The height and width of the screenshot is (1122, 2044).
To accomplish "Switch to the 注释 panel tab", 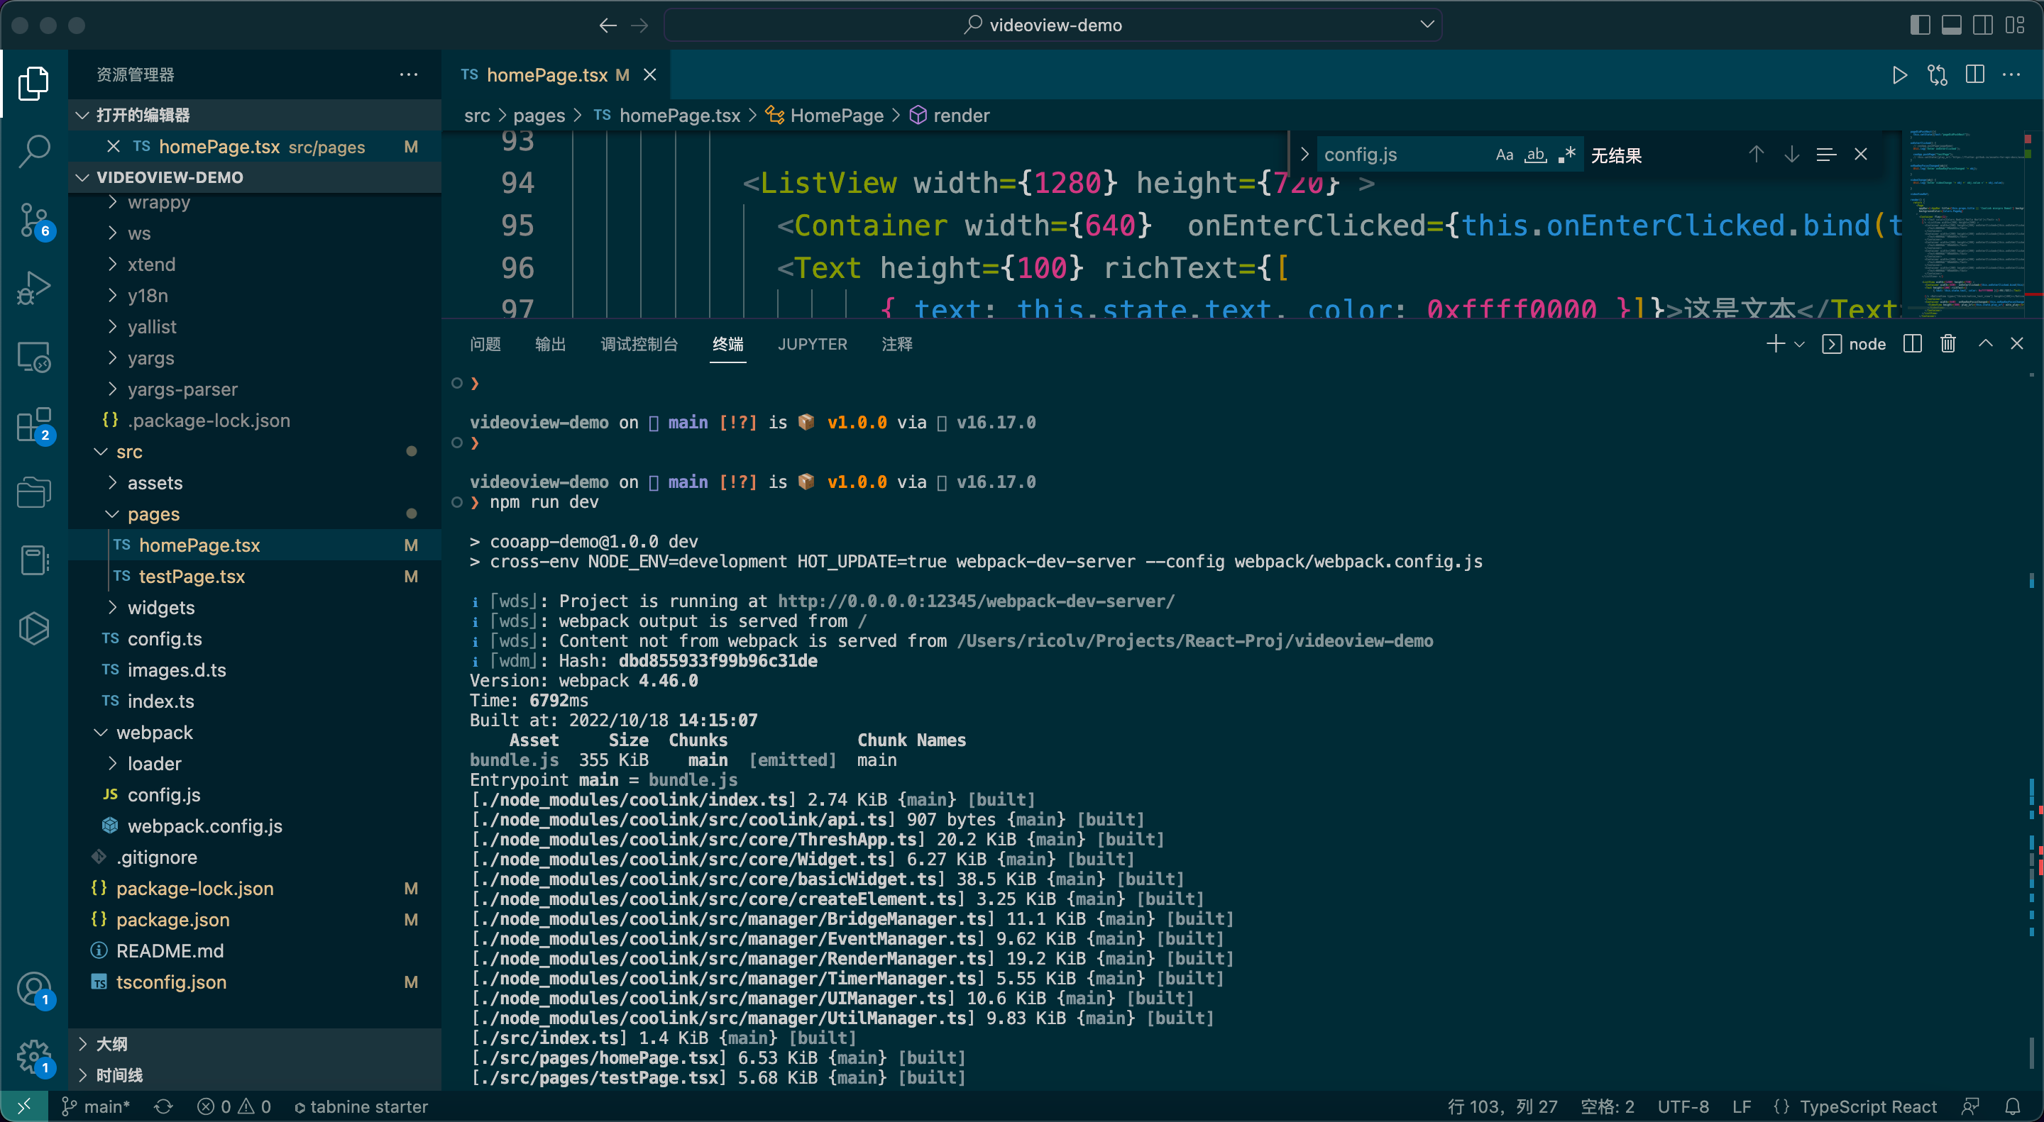I will [896, 344].
